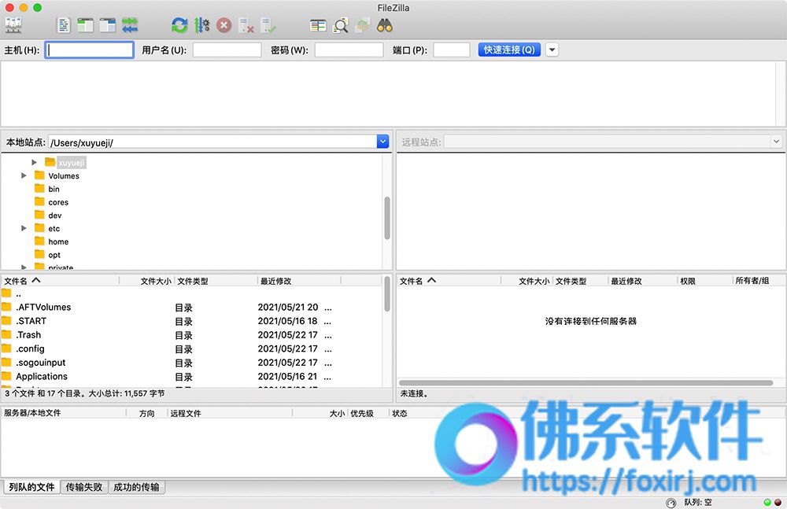Click the local directory tree scrollbar
787x509 pixels.
coord(387,218)
